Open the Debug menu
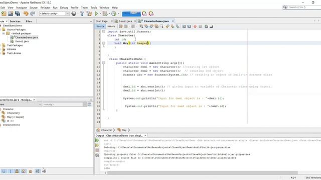Image resolution: width=321 pixels, height=180 pixels. 64,7
